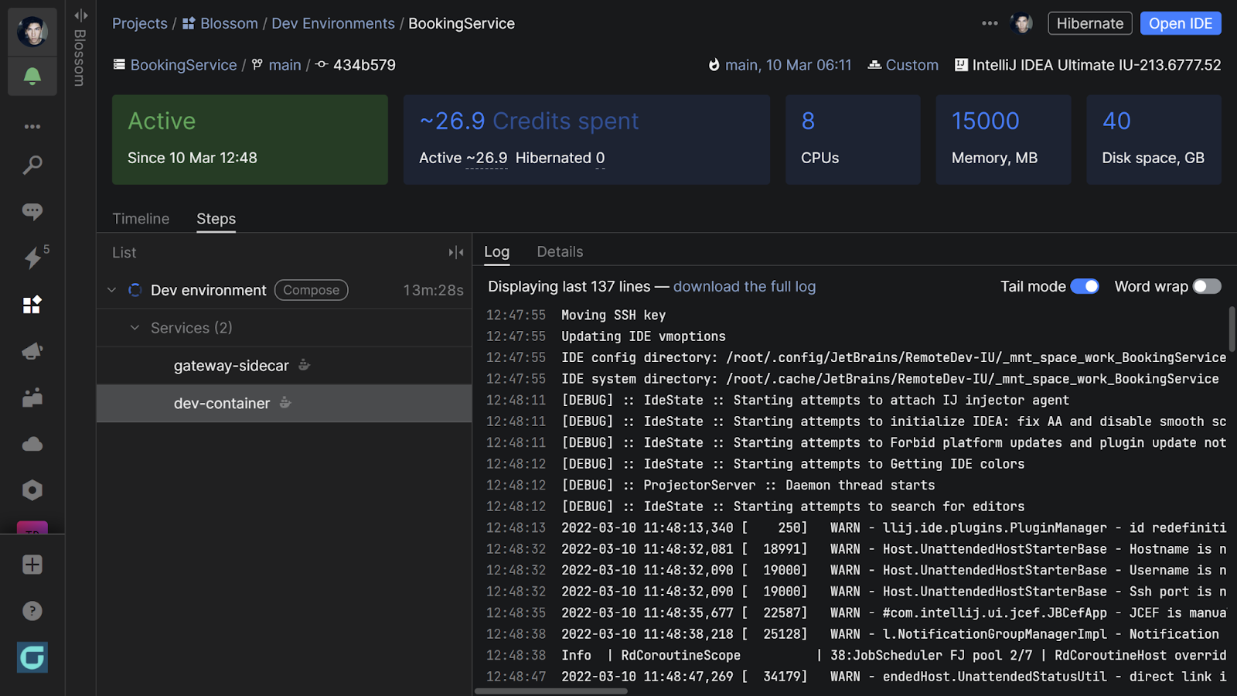The width and height of the screenshot is (1237, 696).
Task: Click the Hibernate button
Action: pos(1090,23)
